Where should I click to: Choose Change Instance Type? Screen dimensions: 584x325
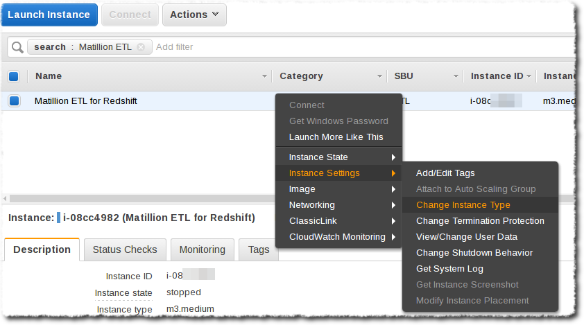pos(480,205)
